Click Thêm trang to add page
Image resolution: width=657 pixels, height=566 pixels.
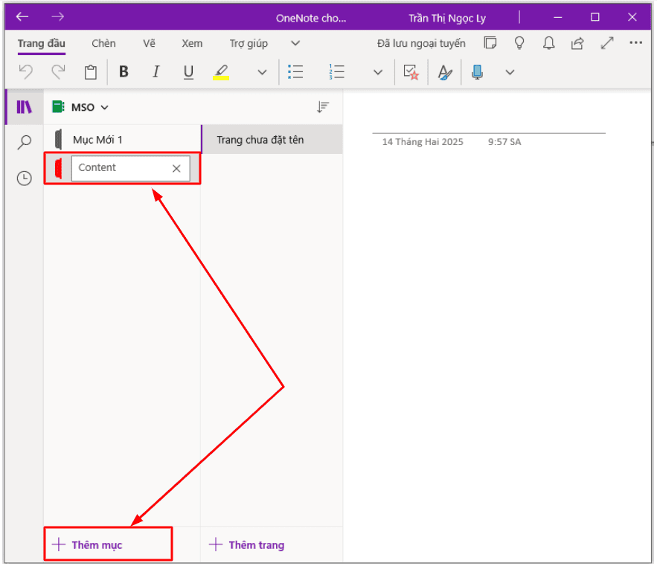(247, 545)
